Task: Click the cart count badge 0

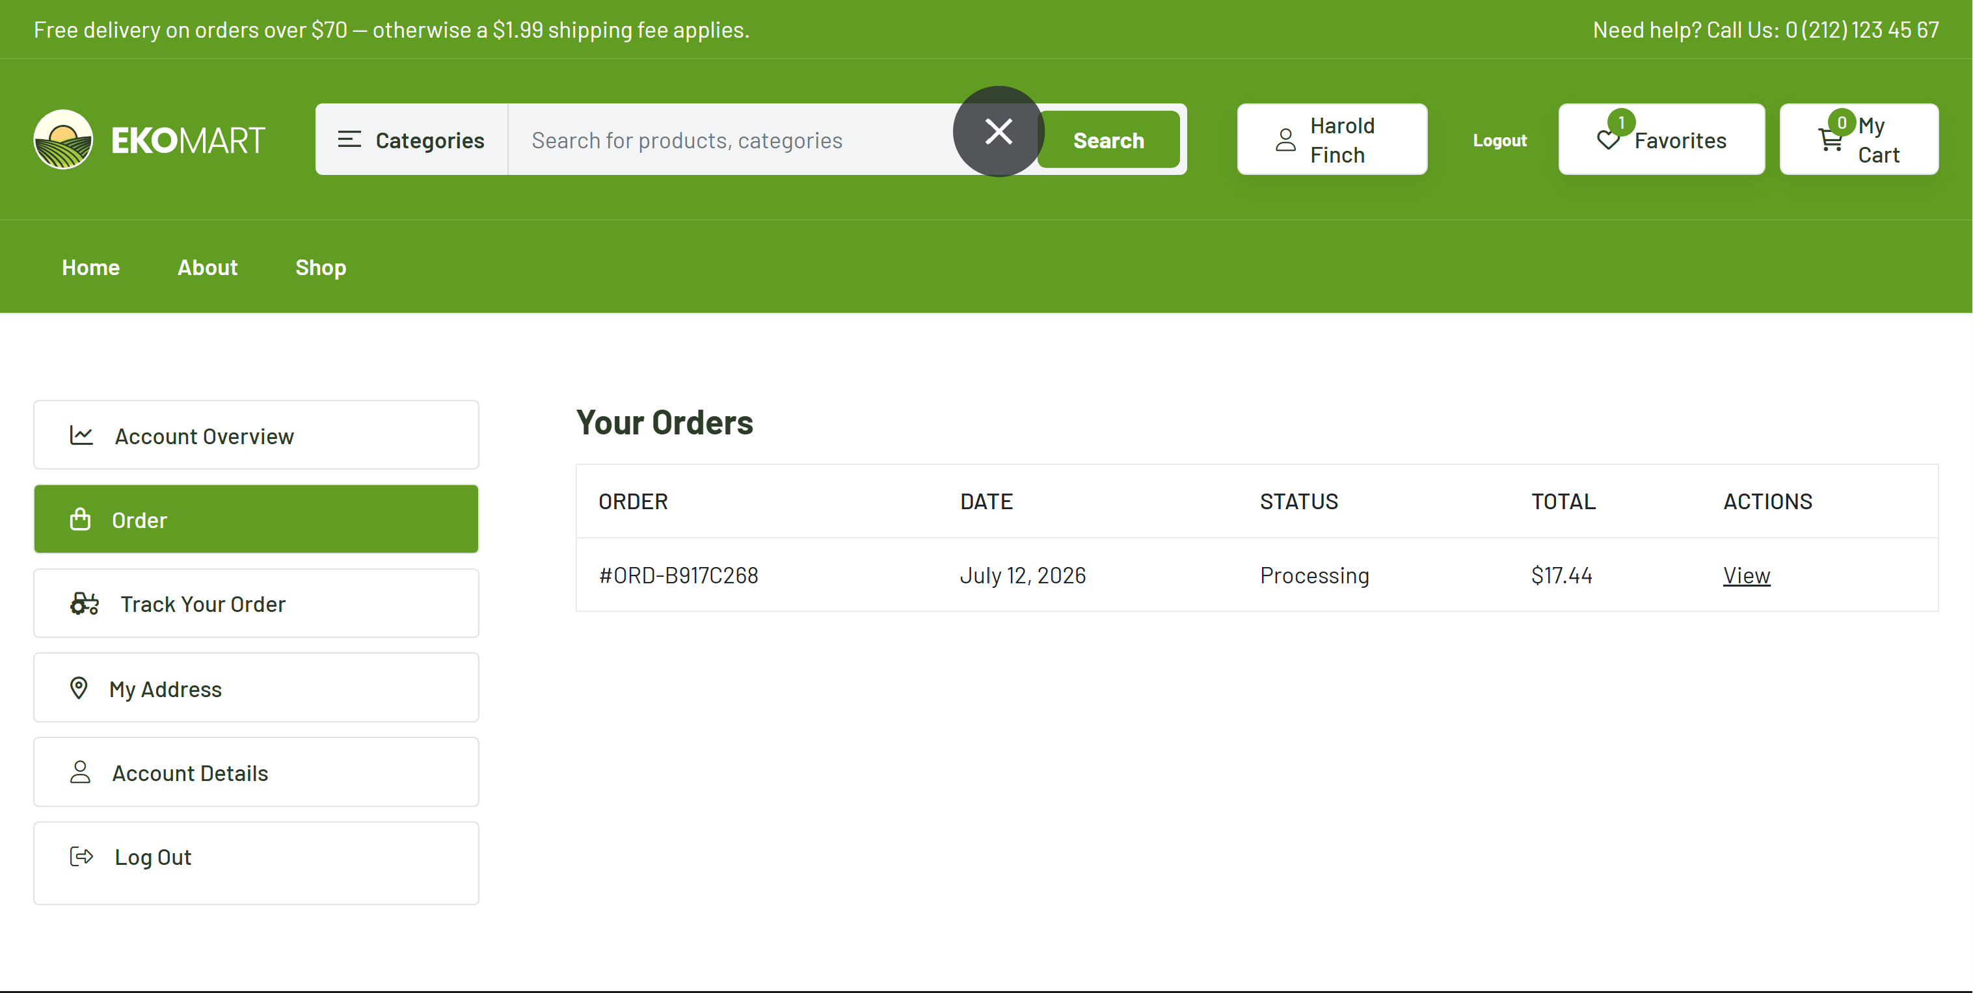Action: (1841, 122)
